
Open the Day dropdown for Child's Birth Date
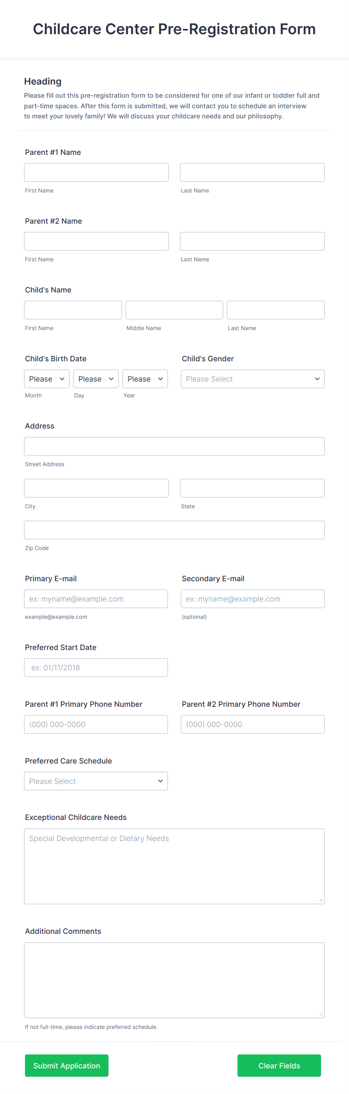(x=95, y=379)
